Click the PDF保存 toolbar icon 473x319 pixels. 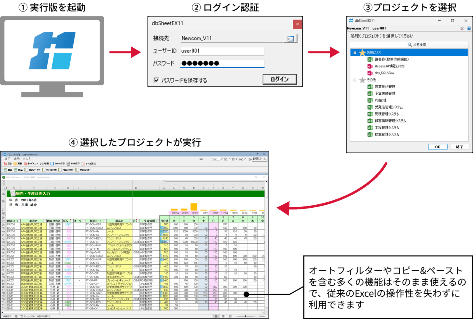pyautogui.click(x=68, y=164)
